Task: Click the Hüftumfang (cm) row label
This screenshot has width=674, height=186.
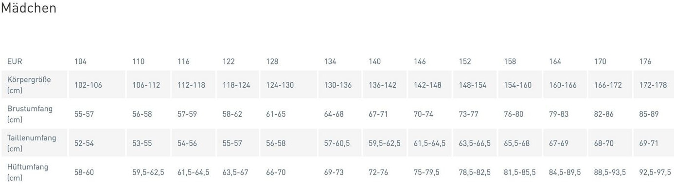Action: (28, 172)
